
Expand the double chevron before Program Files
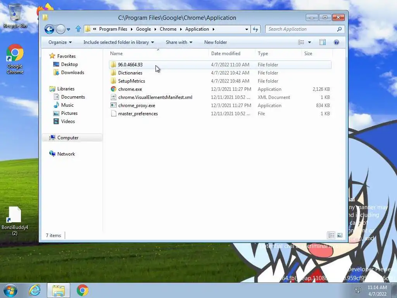95,29
